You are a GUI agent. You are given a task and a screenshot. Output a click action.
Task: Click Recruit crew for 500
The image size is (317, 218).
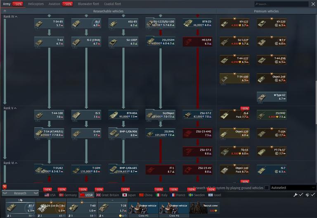pos(204,208)
